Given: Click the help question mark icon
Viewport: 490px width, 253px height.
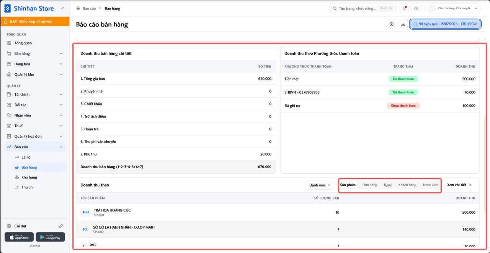Looking at the screenshot, I should click(x=416, y=8).
